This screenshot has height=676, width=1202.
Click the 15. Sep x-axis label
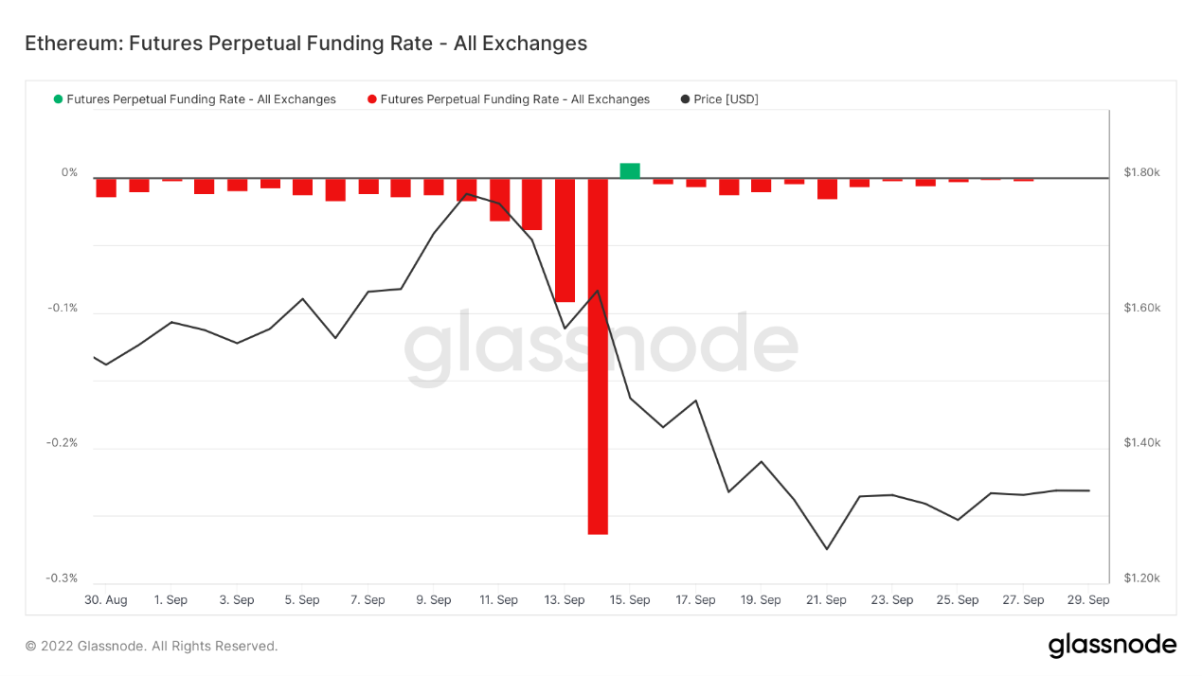tap(630, 600)
